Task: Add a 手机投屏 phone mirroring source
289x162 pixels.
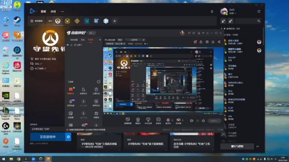Action: 148,121
